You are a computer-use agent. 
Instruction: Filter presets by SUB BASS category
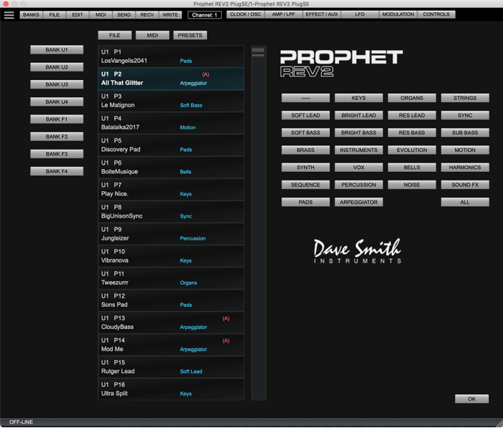[465, 133]
